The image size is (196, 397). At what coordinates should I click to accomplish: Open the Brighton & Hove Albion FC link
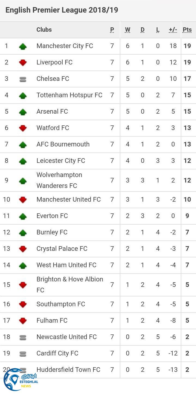pyautogui.click(x=70, y=284)
